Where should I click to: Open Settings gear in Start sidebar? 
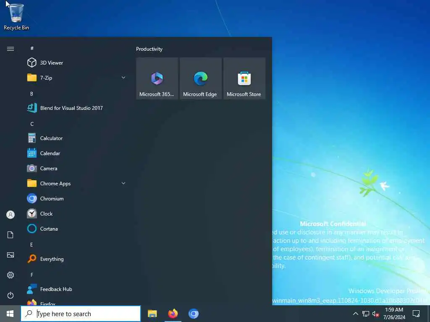(10, 275)
